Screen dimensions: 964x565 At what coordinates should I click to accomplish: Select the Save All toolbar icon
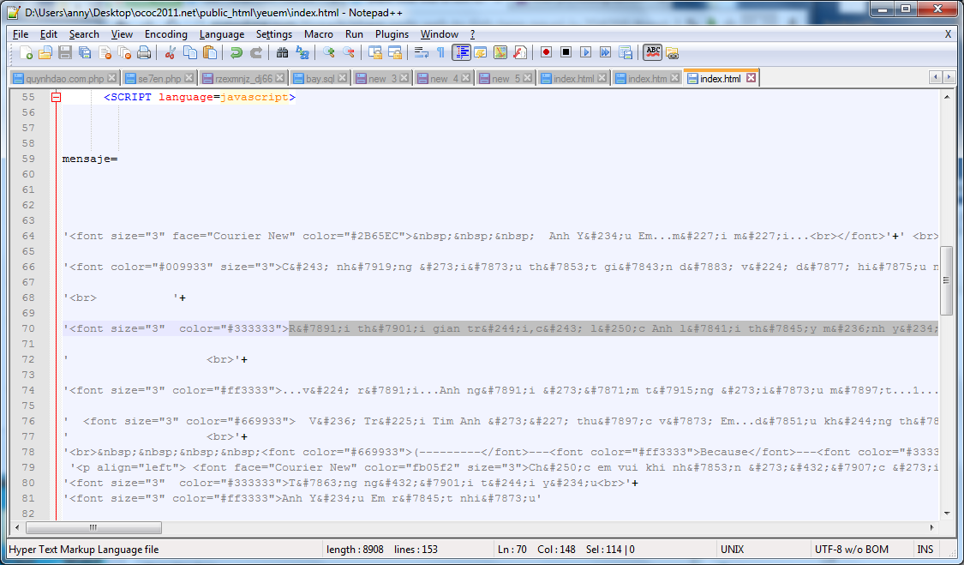pyautogui.click(x=84, y=52)
